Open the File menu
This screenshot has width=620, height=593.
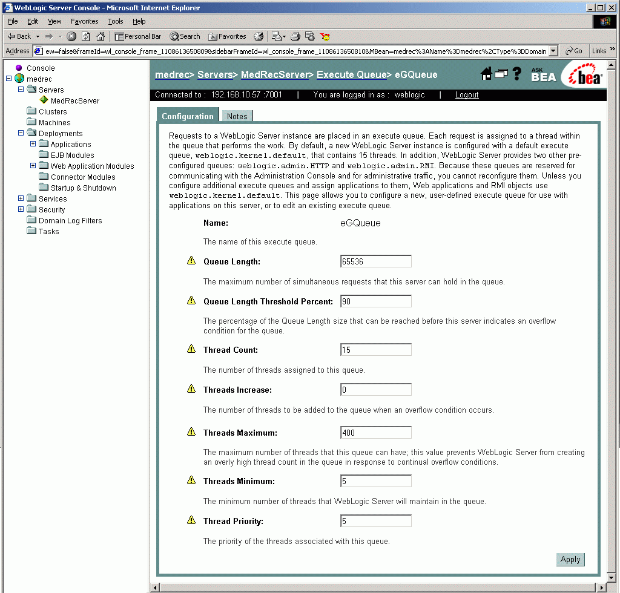pos(13,21)
